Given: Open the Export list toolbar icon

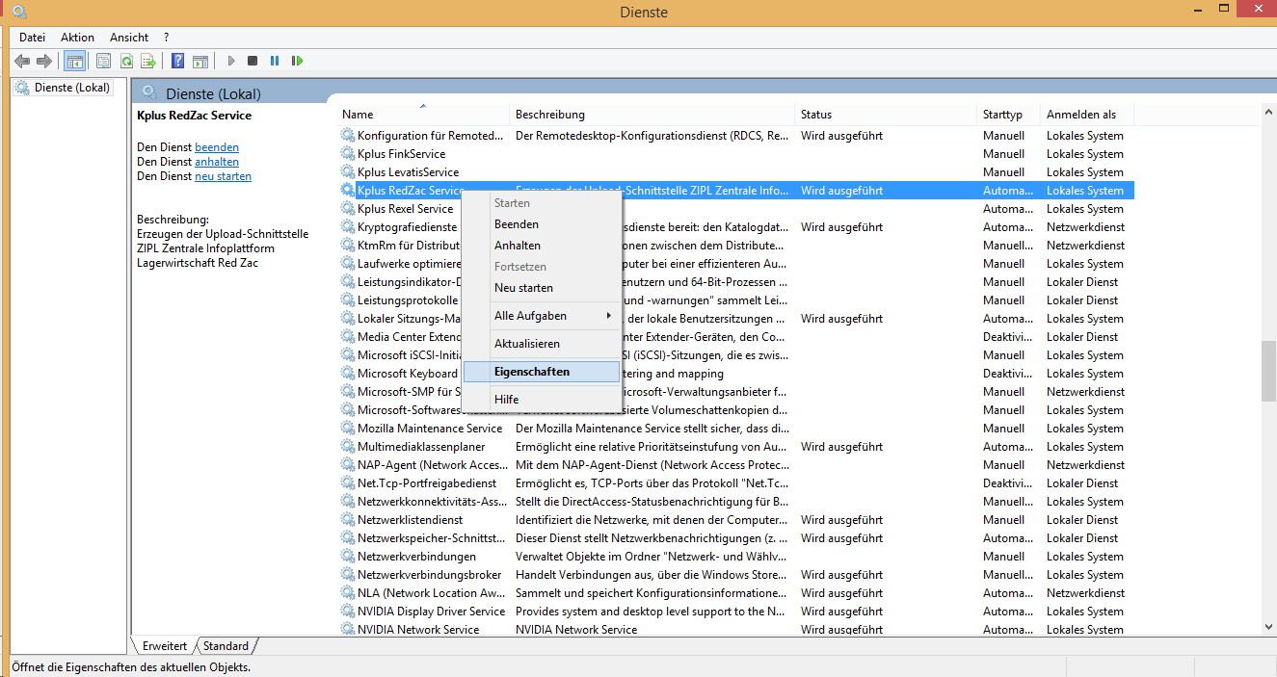Looking at the screenshot, I should click(x=148, y=61).
